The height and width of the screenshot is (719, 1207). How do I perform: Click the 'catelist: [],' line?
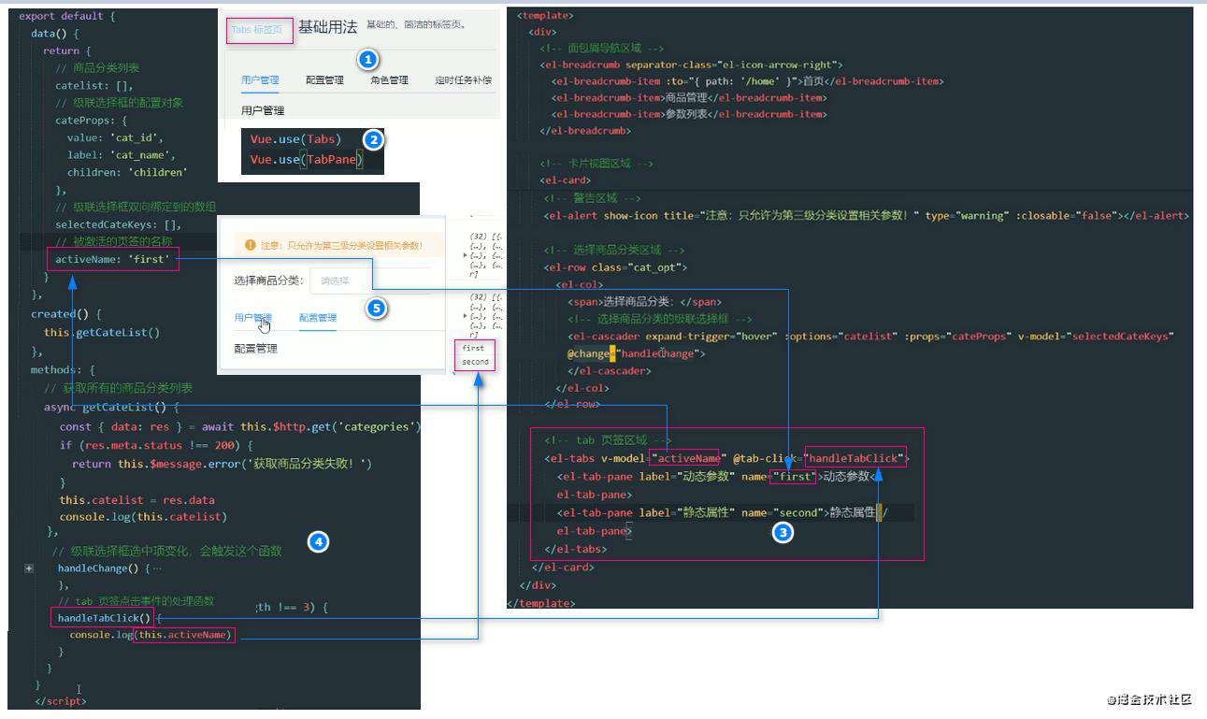pyautogui.click(x=93, y=85)
